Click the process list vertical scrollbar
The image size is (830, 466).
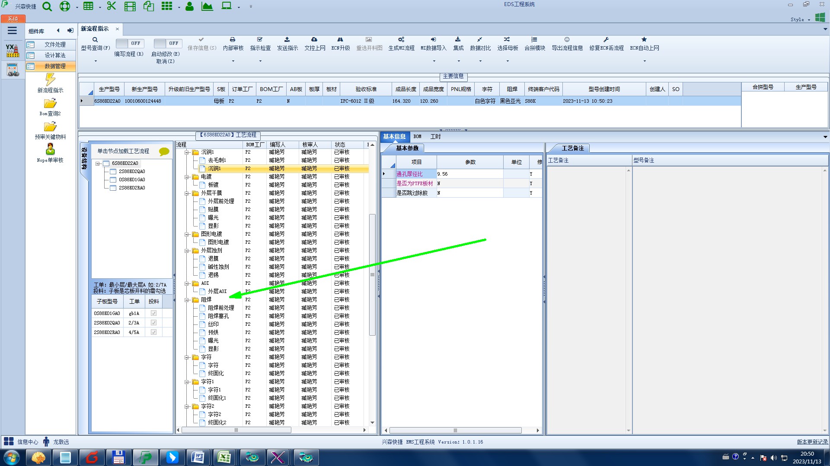372,274
